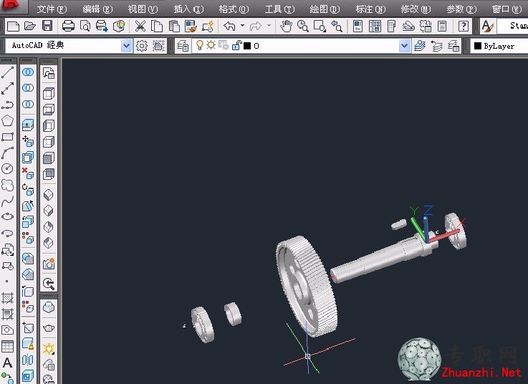Open an existing drawing file
Screen dimensions: 528x384
30,26
